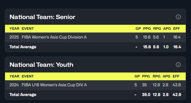Screen dimensions: 191x103
Task: Click EFF column header in Senior table
Action: tap(177, 28)
